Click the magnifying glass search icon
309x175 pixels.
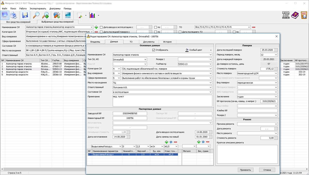click(36, 15)
